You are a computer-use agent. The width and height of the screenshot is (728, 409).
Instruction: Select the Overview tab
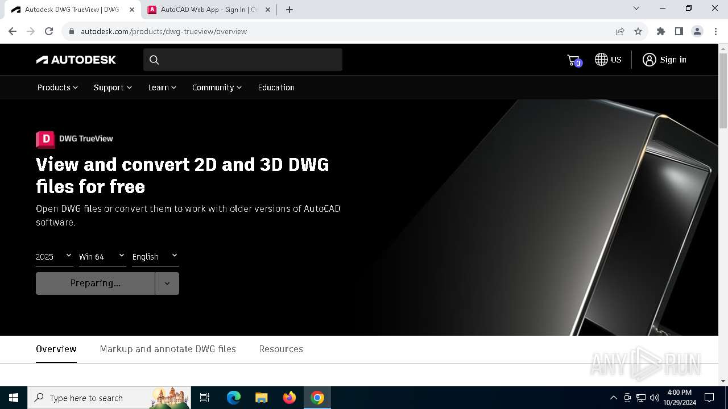click(56, 349)
